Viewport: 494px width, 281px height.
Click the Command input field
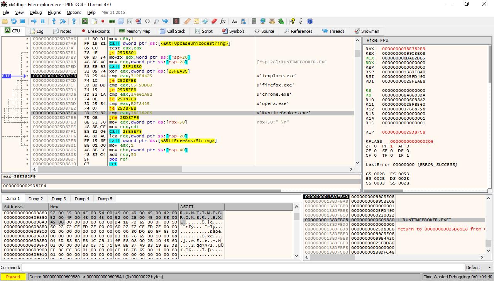243,267
